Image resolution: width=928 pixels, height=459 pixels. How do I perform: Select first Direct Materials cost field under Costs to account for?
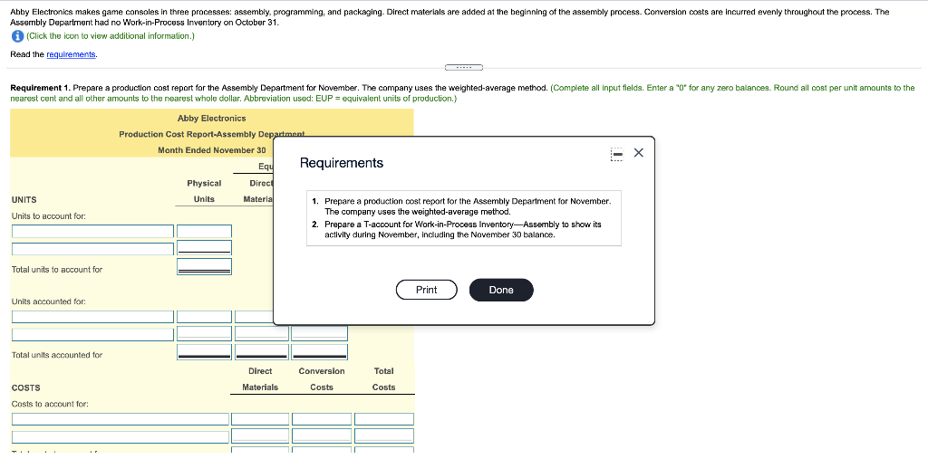(260, 419)
